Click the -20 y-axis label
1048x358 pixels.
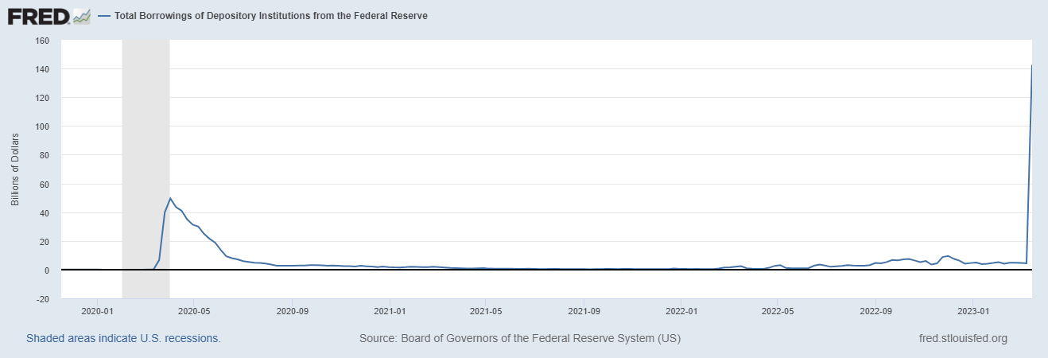click(42, 299)
